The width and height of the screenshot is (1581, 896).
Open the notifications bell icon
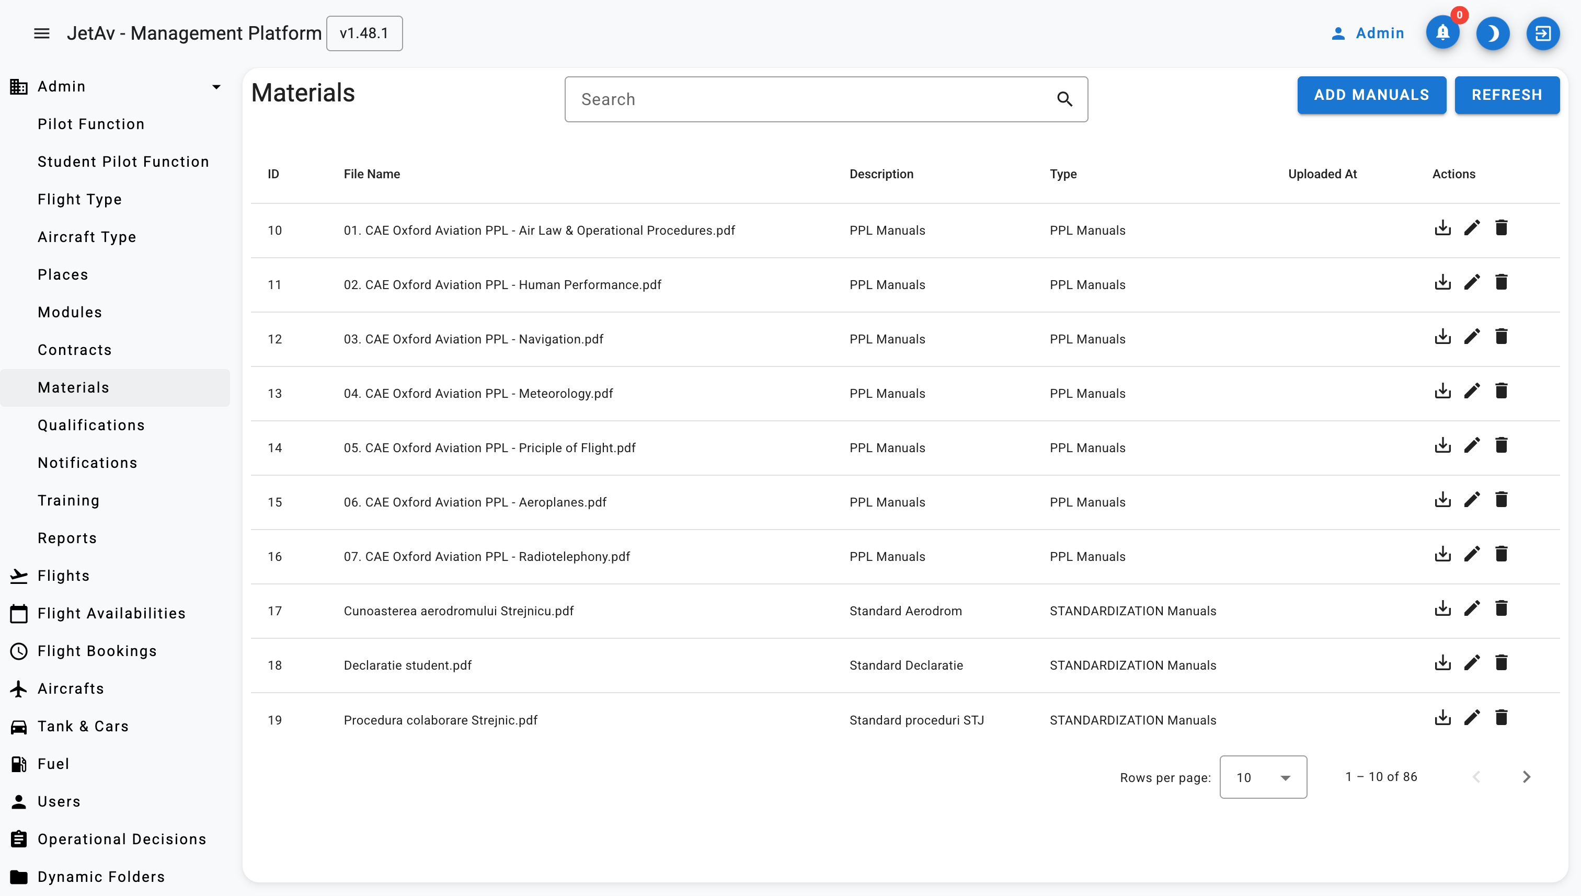(1442, 33)
